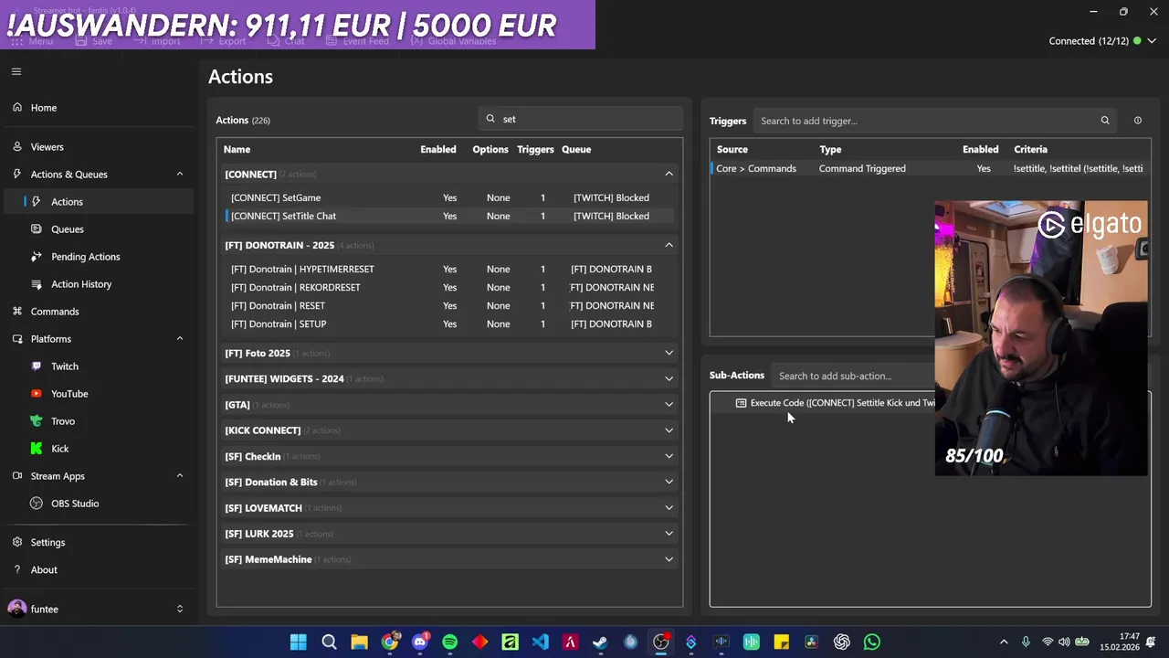1169x658 pixels.
Task: Expand the [KICK CONNECT] group
Action: 669,430
